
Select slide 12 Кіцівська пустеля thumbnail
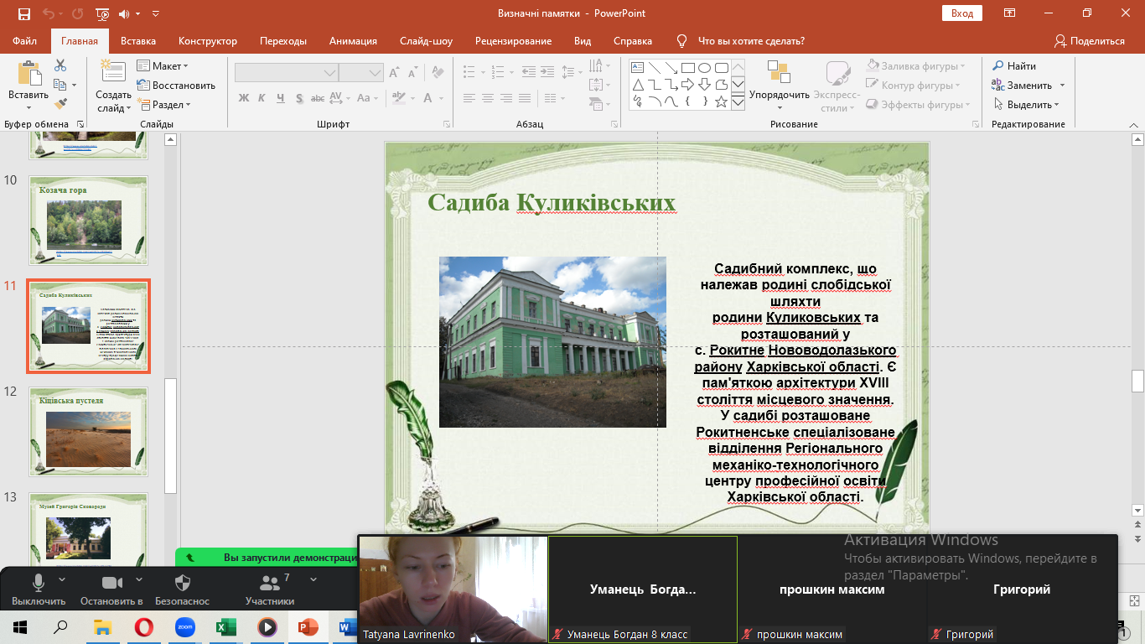[89, 431]
